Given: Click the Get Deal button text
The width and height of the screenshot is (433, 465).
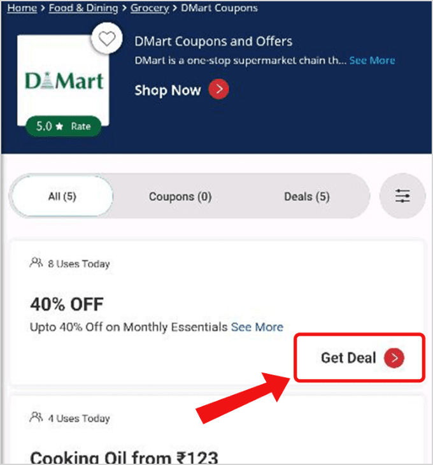Looking at the screenshot, I should click(348, 357).
